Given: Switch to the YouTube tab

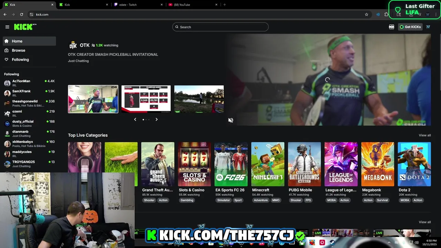Looking at the screenshot, I should [x=194, y=5].
